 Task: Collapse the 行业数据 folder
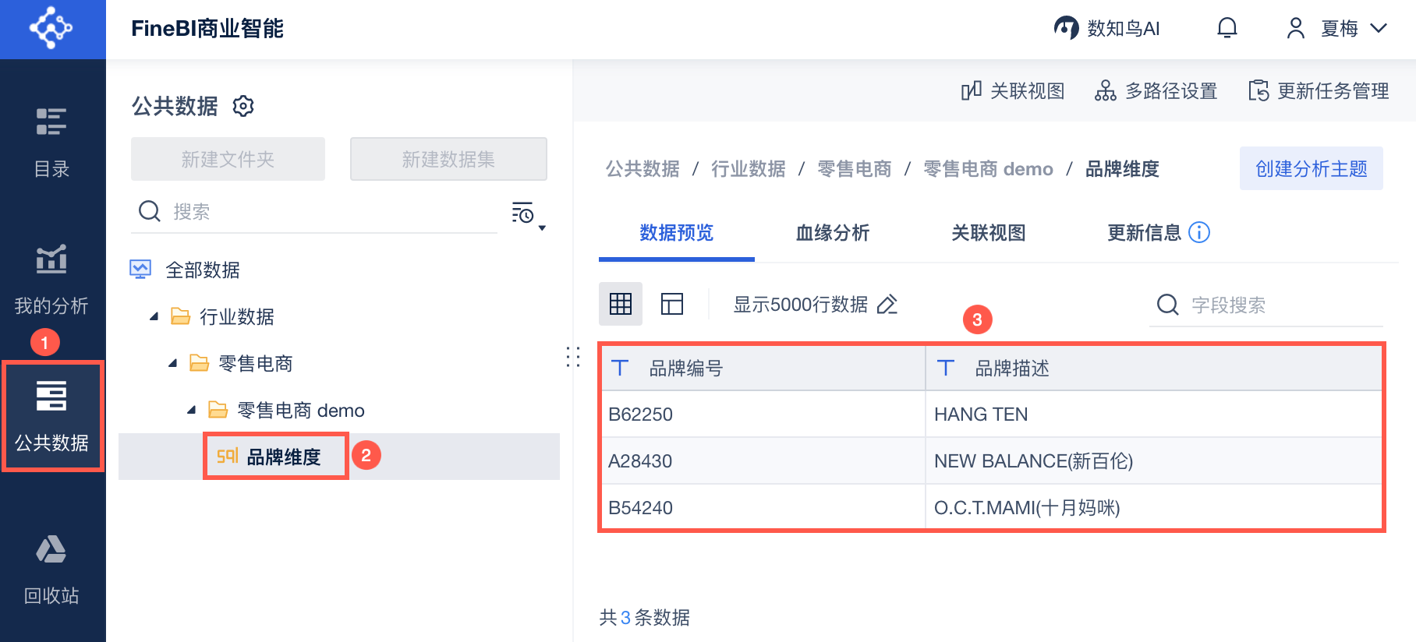click(x=154, y=316)
